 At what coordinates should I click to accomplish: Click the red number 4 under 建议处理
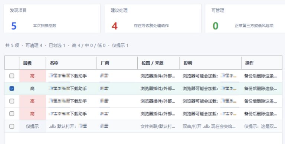(x=115, y=26)
